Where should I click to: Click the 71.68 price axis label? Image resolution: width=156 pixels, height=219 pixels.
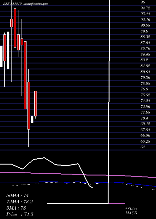[145, 112]
